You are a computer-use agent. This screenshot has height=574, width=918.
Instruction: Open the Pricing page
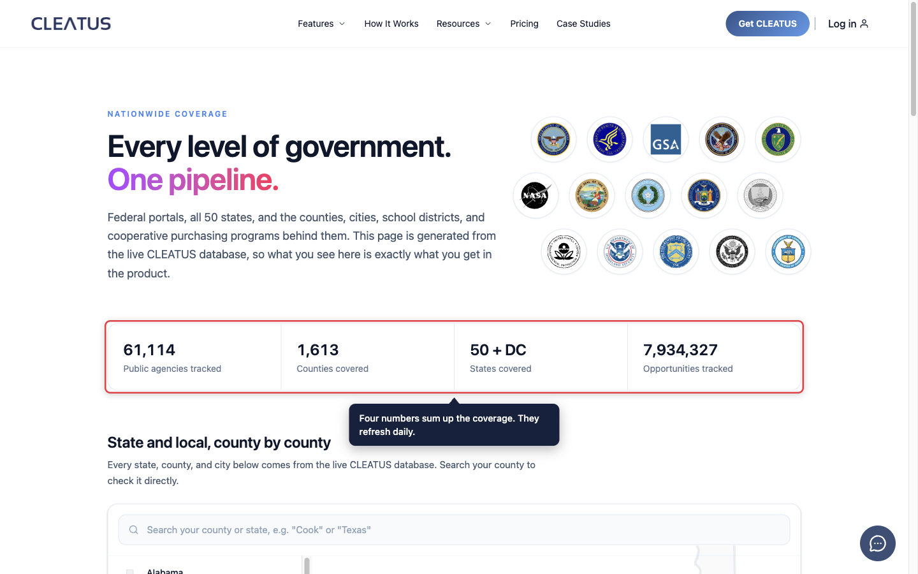pos(524,24)
